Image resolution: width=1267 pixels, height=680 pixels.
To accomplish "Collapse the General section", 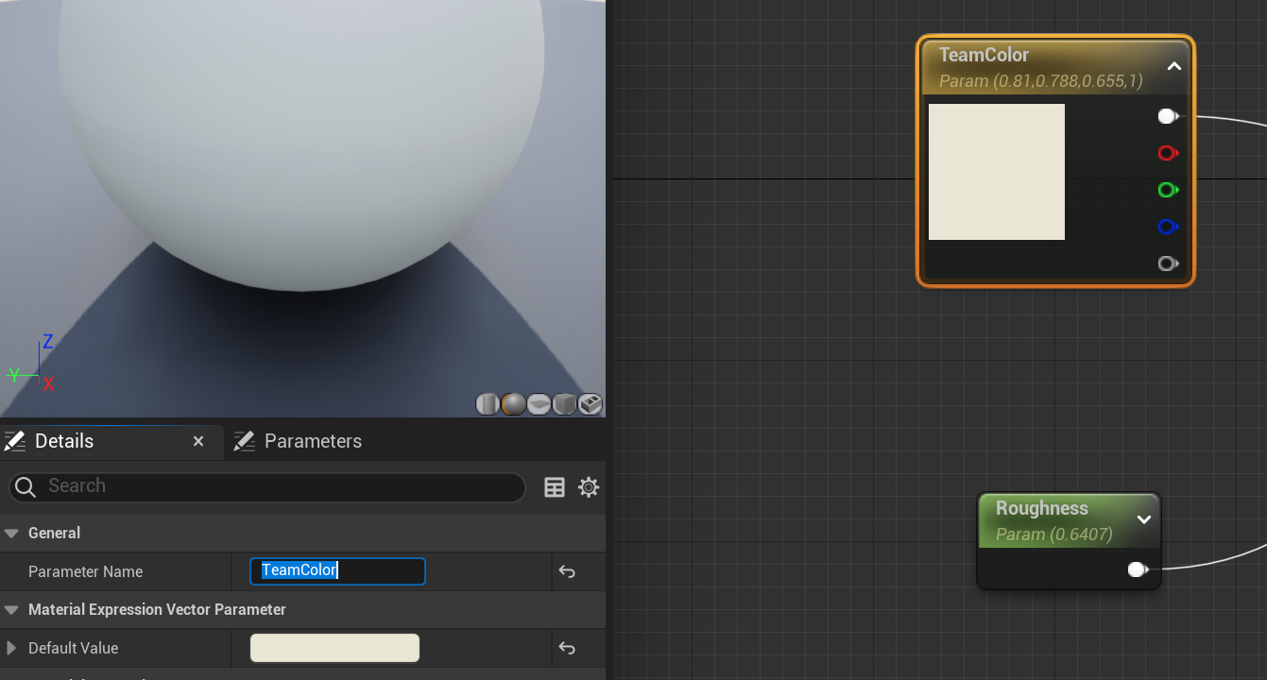I will [11, 534].
